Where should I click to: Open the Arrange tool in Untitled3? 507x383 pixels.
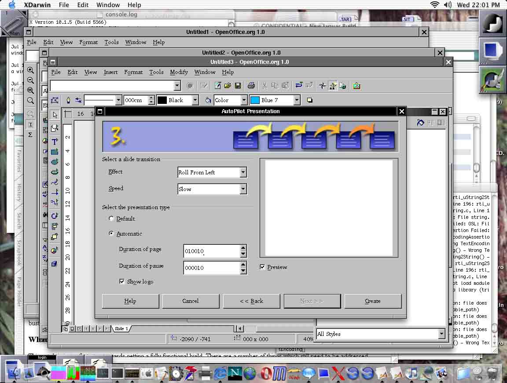pos(55,236)
